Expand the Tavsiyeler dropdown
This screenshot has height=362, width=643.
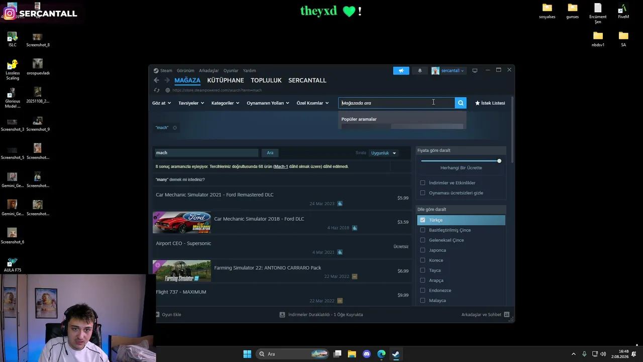pos(191,103)
